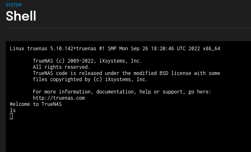Click the All rights reserved text
251x152 pixels.
coord(61,67)
